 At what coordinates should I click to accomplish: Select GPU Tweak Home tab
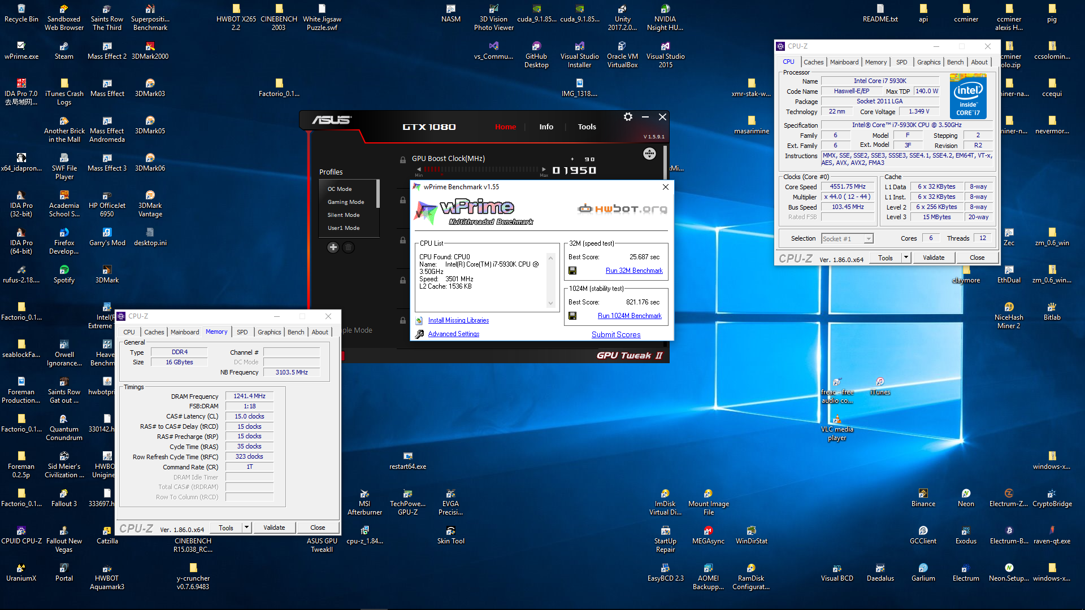point(505,127)
